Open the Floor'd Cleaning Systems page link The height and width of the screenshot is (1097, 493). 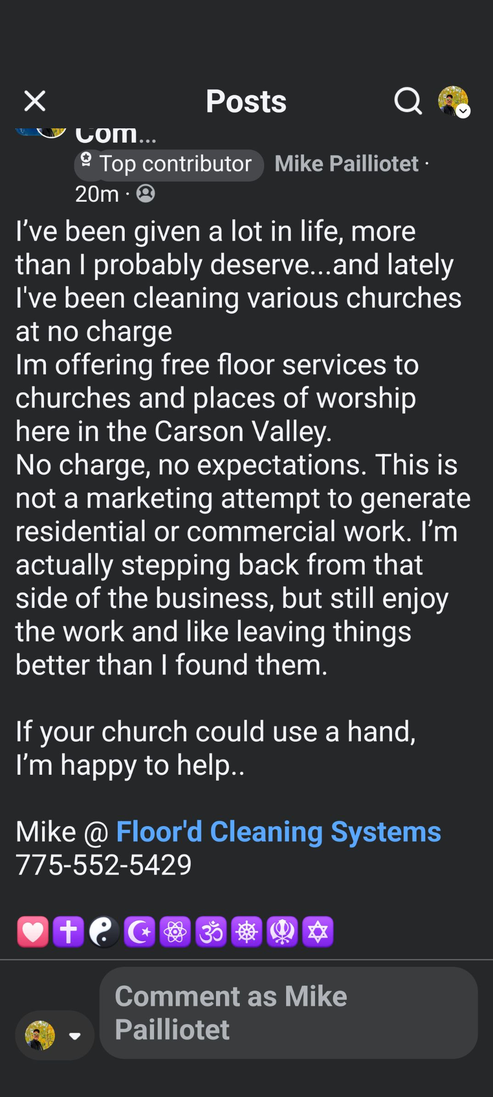click(278, 832)
